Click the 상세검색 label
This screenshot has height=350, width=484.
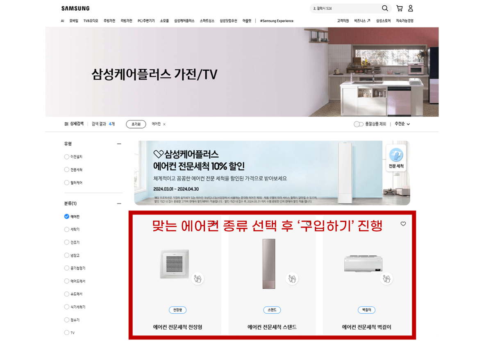(77, 124)
